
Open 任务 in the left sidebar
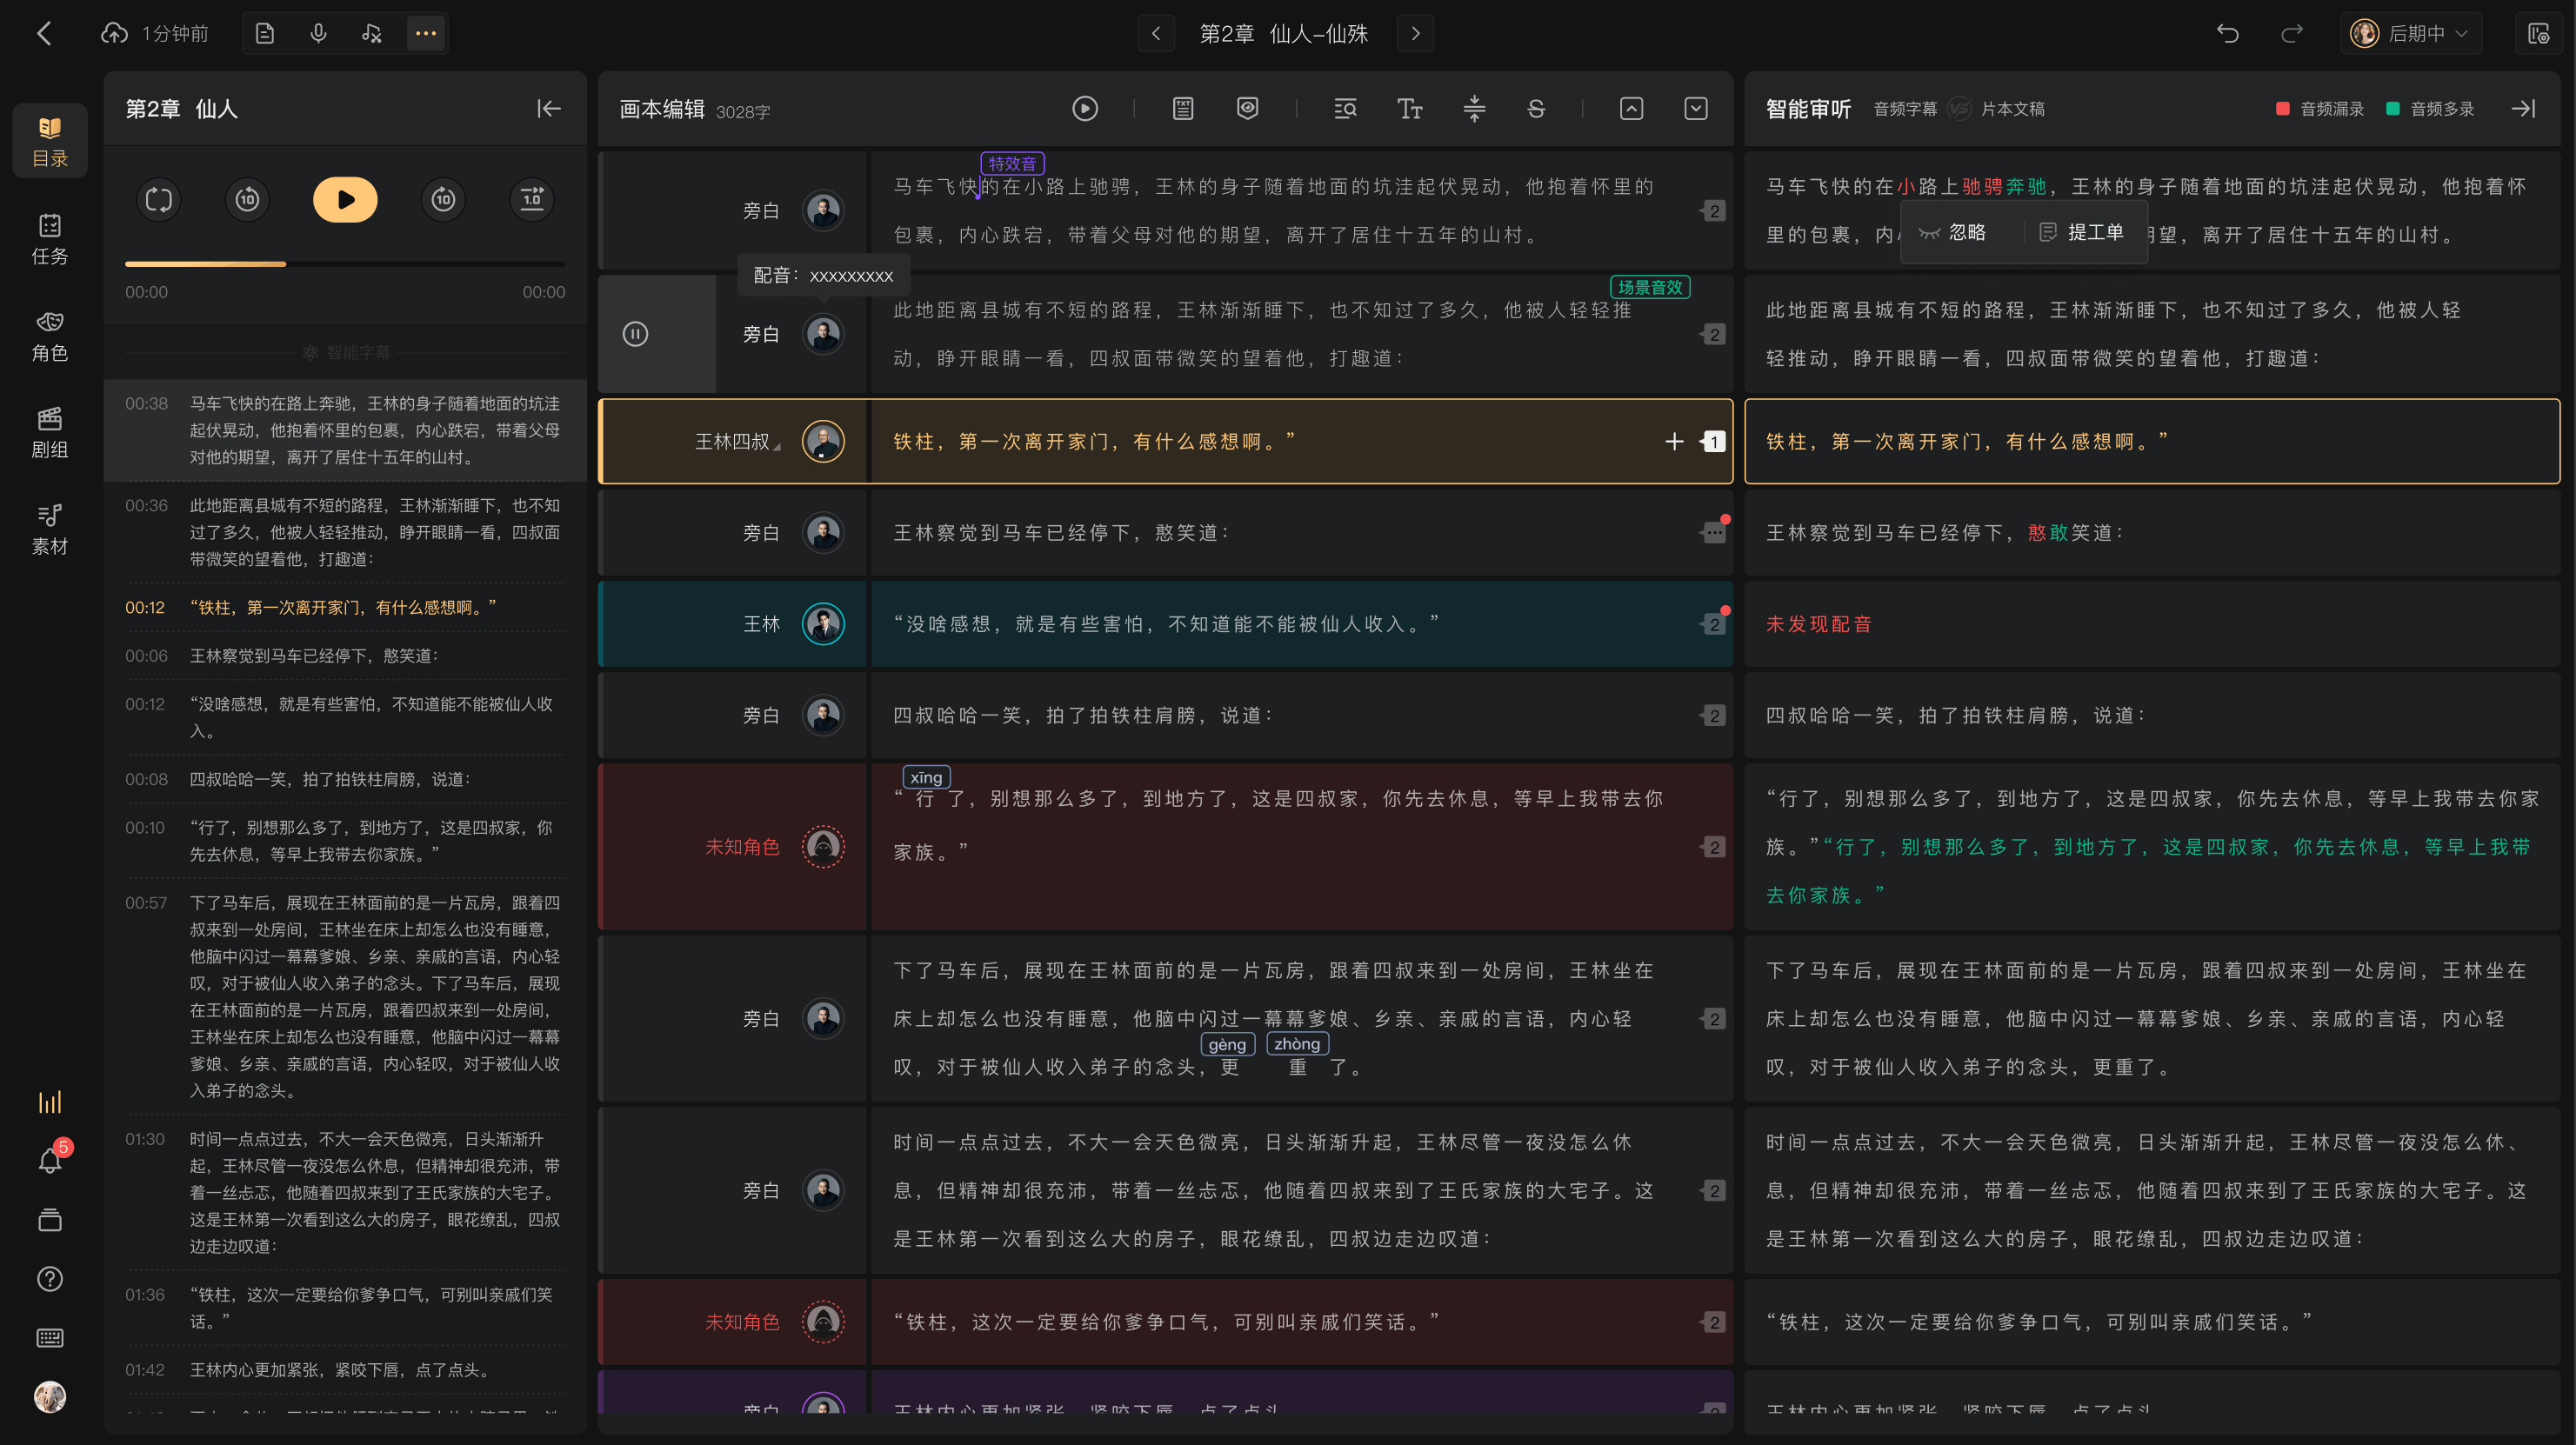[50, 239]
